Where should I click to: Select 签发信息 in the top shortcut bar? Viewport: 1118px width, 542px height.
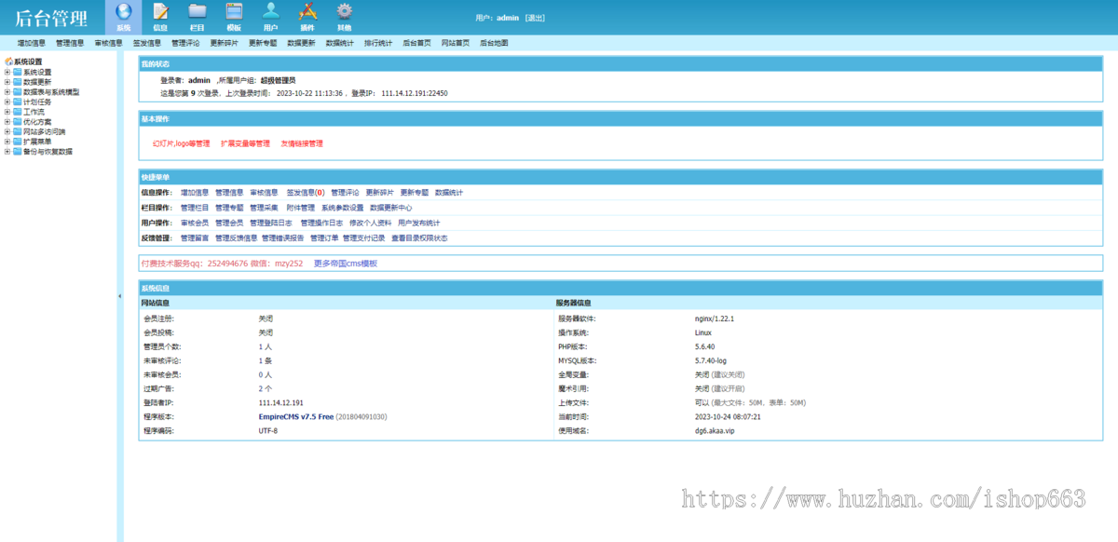[147, 43]
